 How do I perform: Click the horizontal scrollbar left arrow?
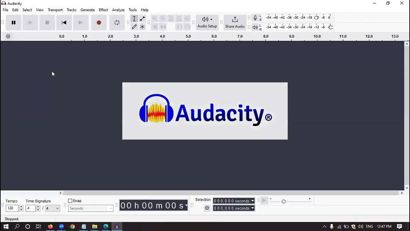61,193
